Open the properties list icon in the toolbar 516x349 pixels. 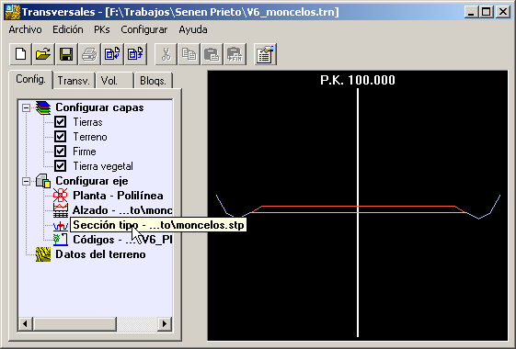(265, 54)
